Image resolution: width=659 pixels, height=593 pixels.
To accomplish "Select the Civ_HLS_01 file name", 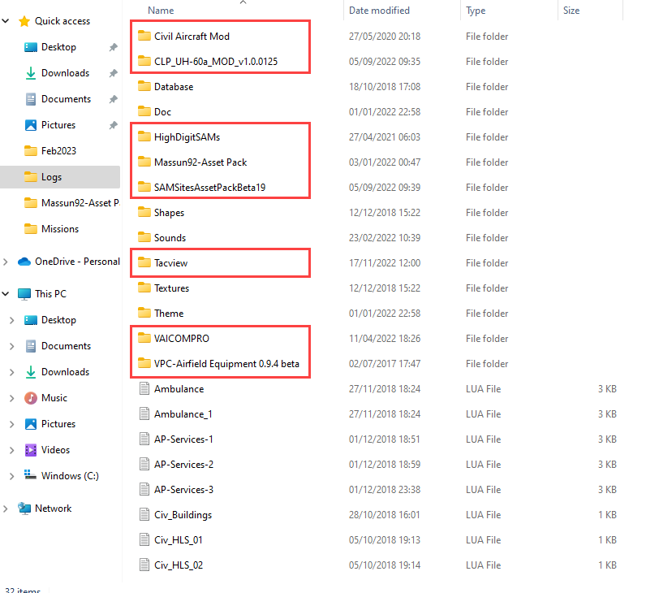I will (179, 540).
